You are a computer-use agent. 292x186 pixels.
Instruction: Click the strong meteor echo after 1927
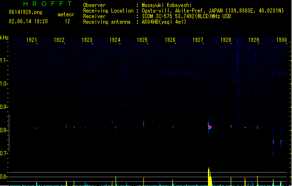209,127
